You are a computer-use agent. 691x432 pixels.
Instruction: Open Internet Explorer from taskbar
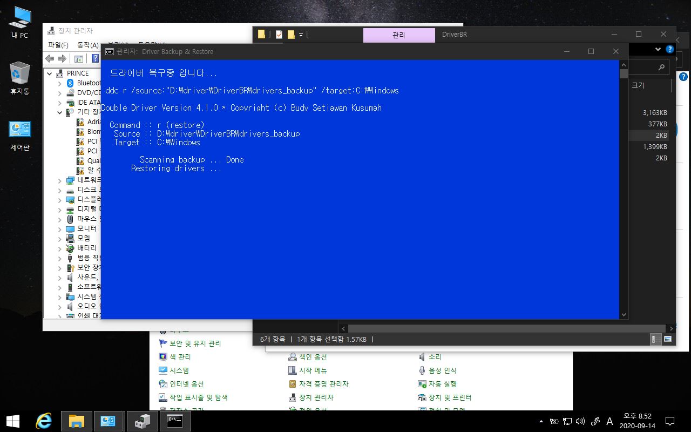point(44,421)
